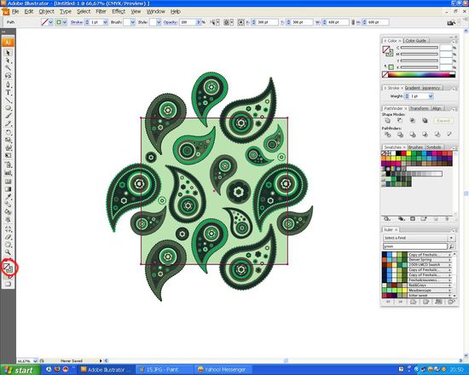469x375 pixels.
Task: Switch to Transform panel tab
Action: point(420,108)
